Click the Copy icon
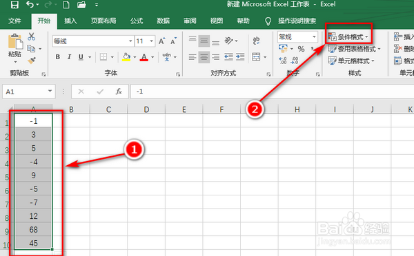This screenshot has width=414, height=256. pos(32,49)
